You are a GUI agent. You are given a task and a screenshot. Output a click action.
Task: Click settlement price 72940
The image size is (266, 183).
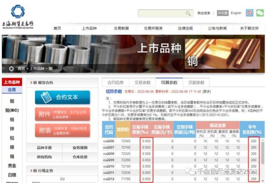click(x=126, y=141)
